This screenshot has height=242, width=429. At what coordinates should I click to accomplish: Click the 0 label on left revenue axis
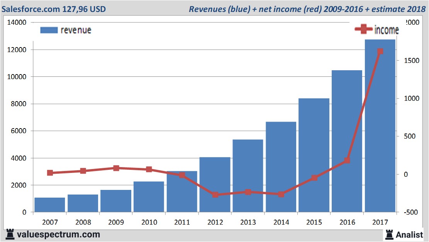(x=24, y=212)
